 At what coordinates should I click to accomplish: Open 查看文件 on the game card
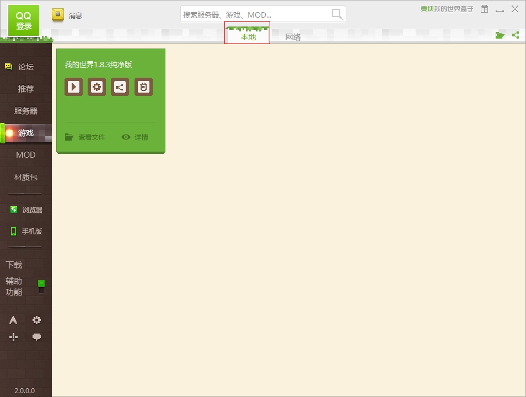pyautogui.click(x=85, y=137)
